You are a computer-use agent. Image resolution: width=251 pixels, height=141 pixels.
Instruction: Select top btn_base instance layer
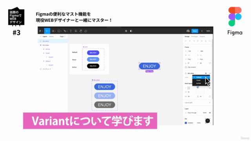[x=53, y=41]
